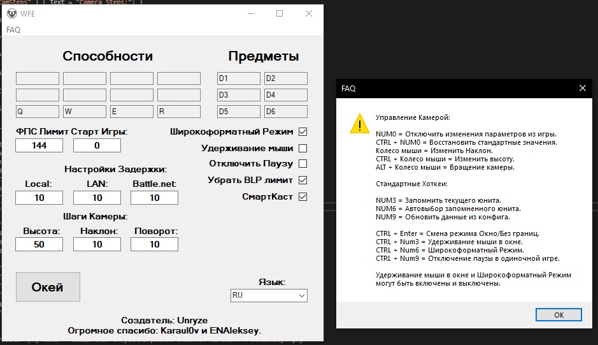Maximize the WFE window
598x345 pixels.
pyautogui.click(x=280, y=14)
